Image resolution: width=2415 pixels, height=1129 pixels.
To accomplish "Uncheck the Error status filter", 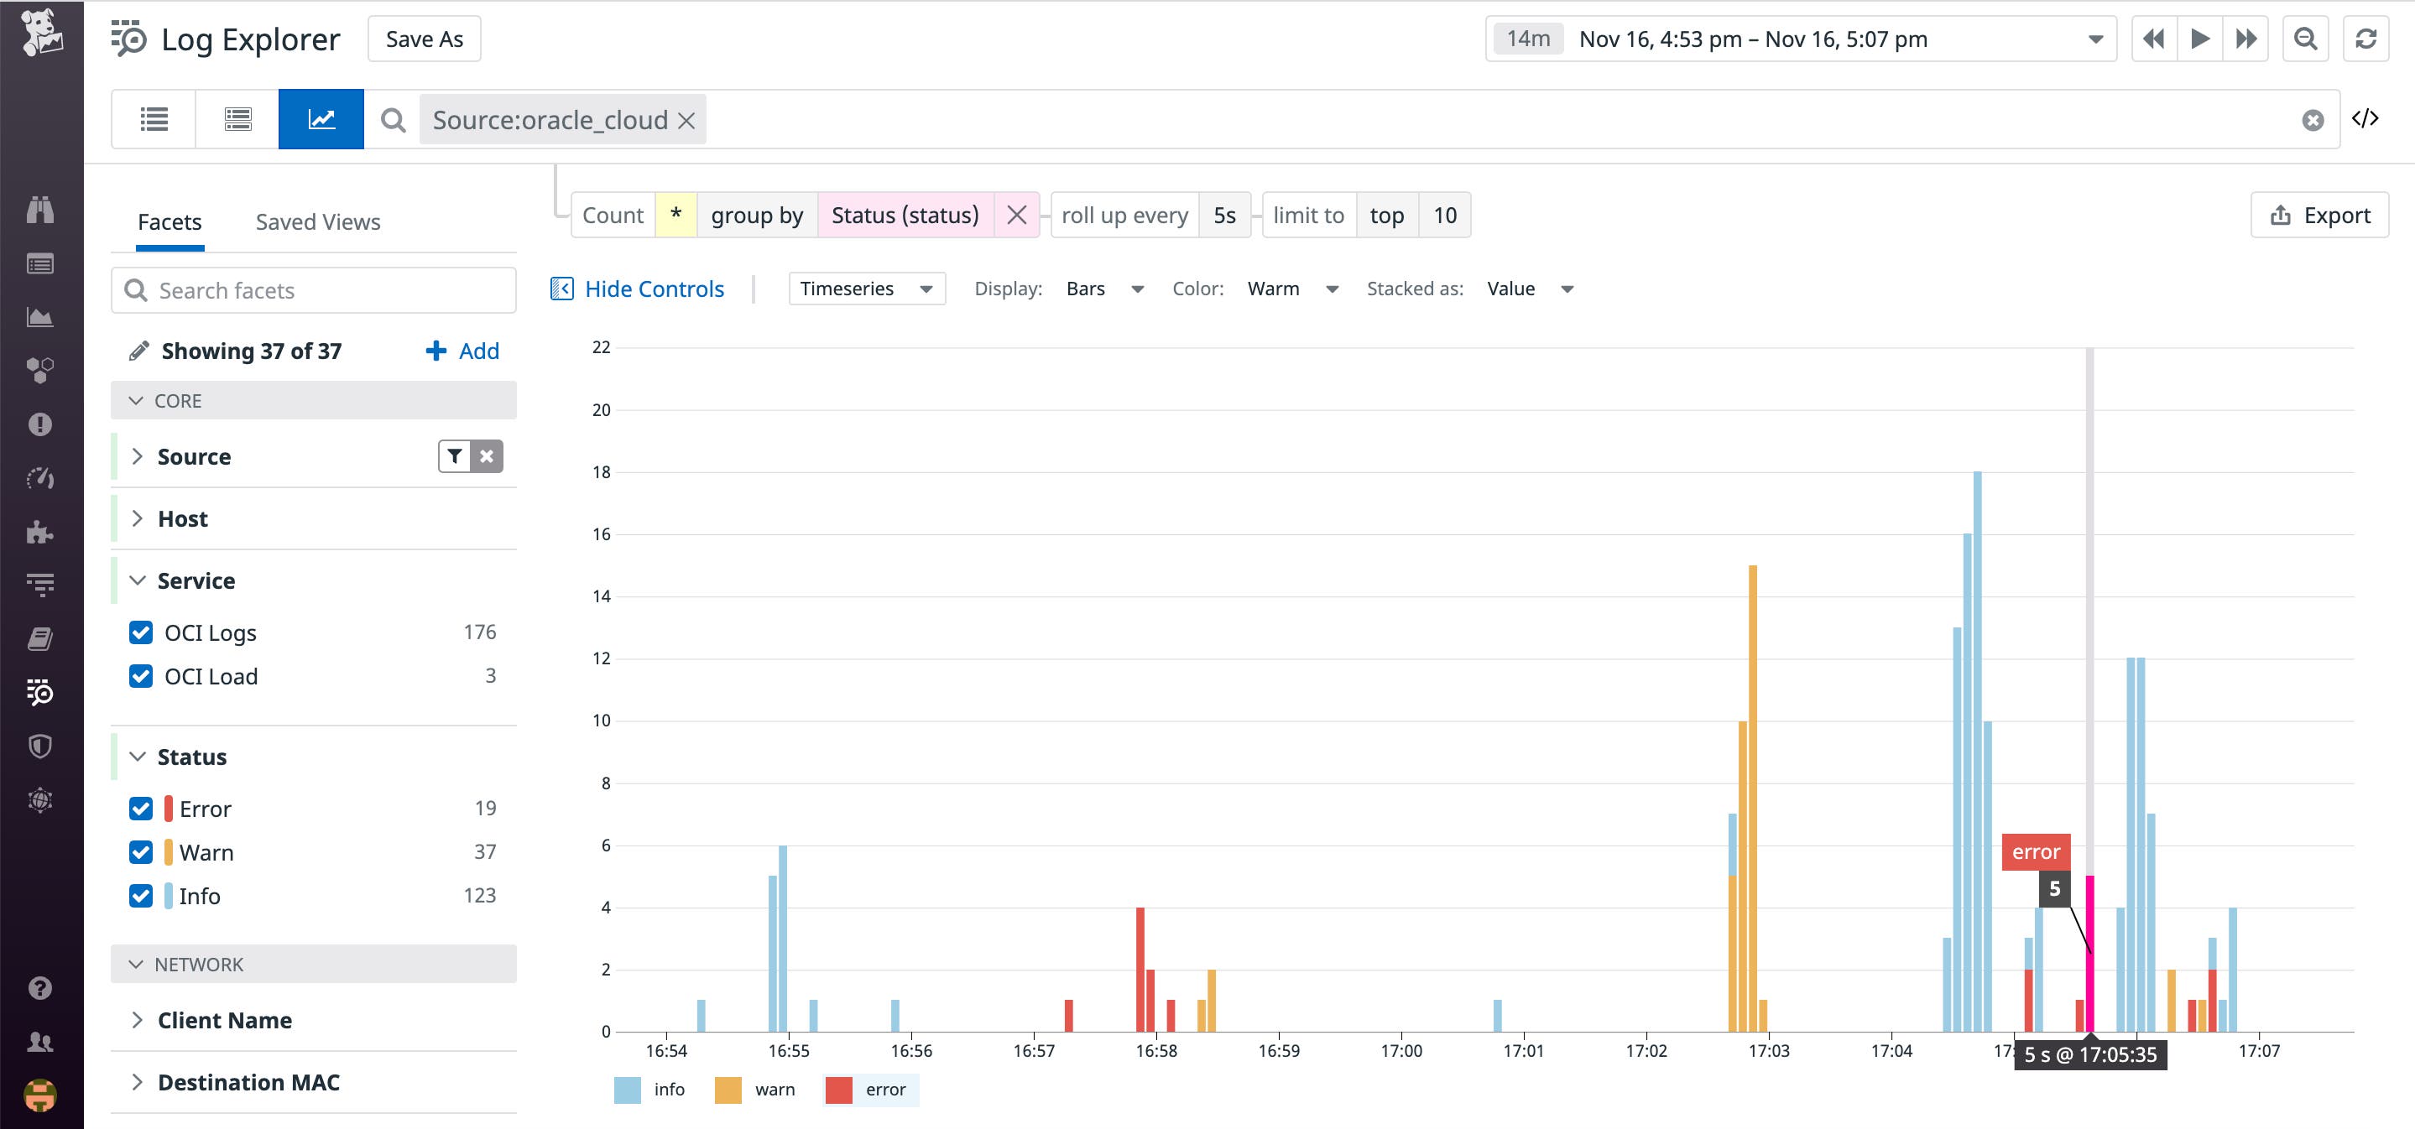I will point(139,808).
